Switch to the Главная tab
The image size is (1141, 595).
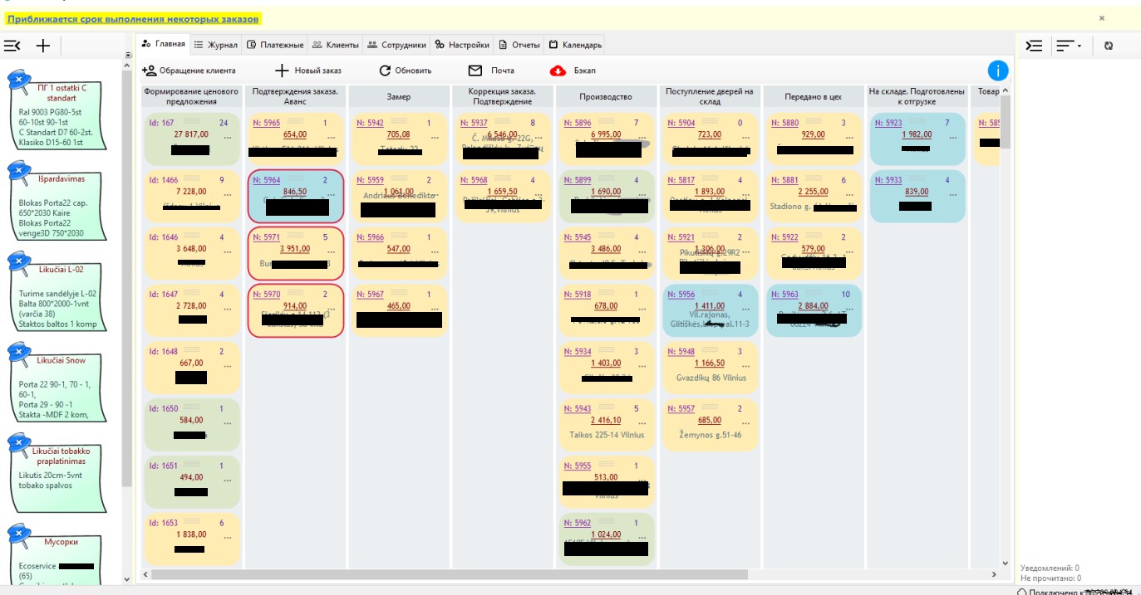click(x=164, y=45)
